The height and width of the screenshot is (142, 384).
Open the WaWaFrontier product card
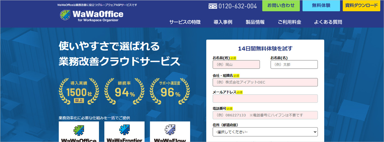click(124, 131)
